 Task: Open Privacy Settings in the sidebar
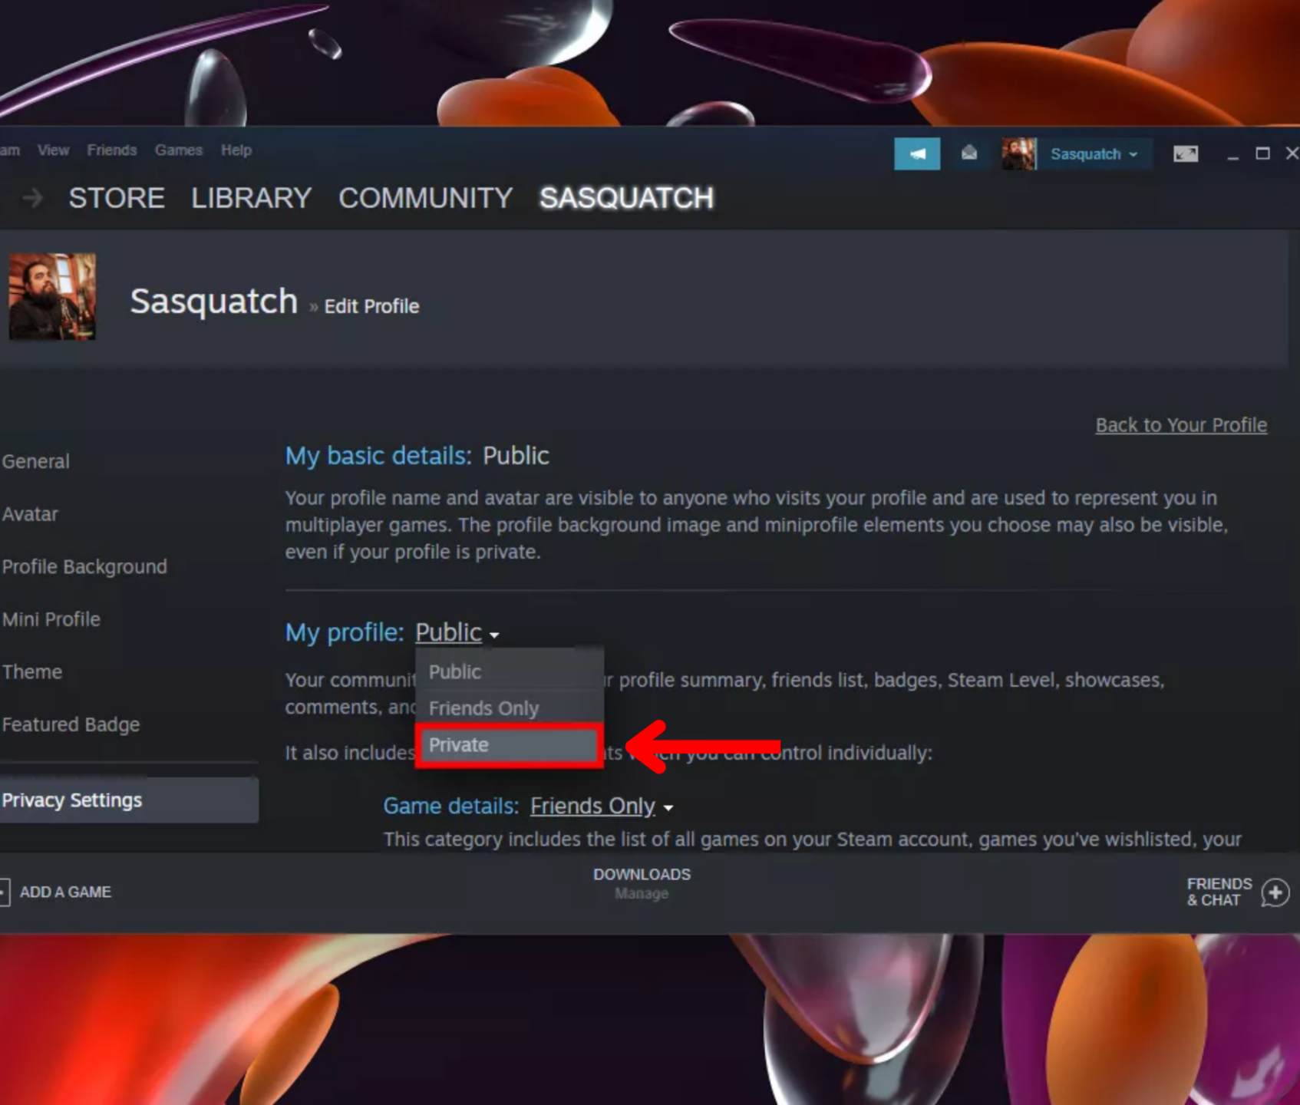pyautogui.click(x=72, y=800)
